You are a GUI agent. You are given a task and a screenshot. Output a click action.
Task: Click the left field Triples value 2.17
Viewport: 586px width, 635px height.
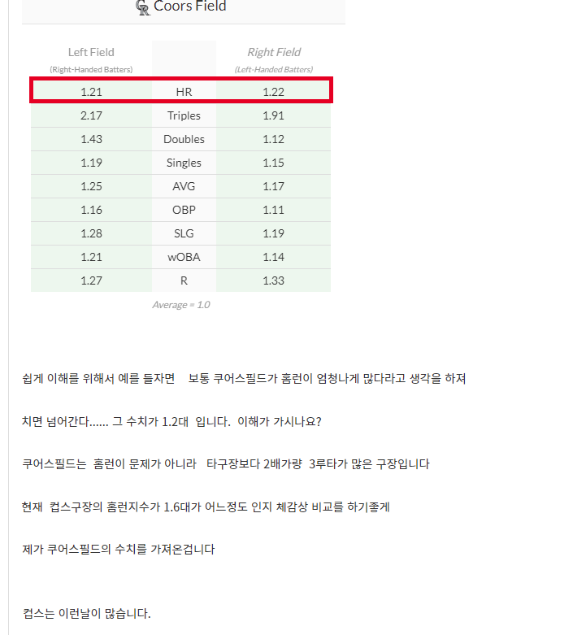click(x=91, y=115)
